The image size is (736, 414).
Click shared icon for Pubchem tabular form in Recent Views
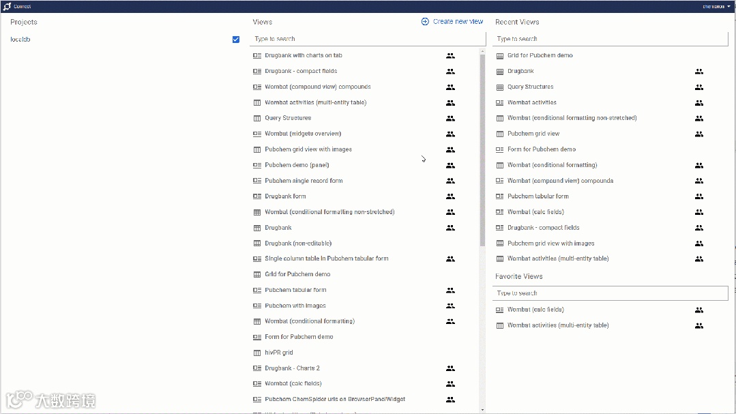699,196
